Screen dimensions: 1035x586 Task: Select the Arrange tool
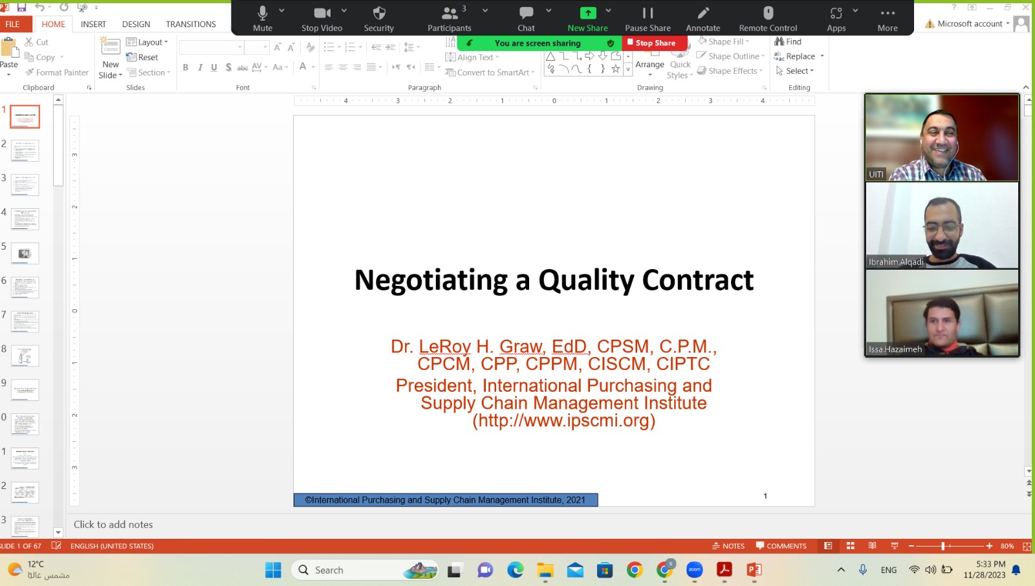point(649,64)
